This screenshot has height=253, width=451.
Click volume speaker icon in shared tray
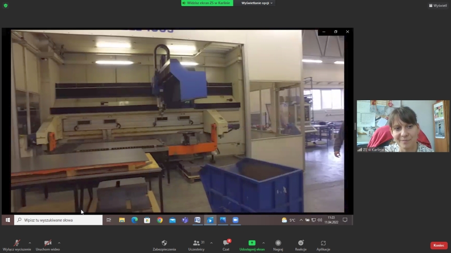(x=320, y=220)
